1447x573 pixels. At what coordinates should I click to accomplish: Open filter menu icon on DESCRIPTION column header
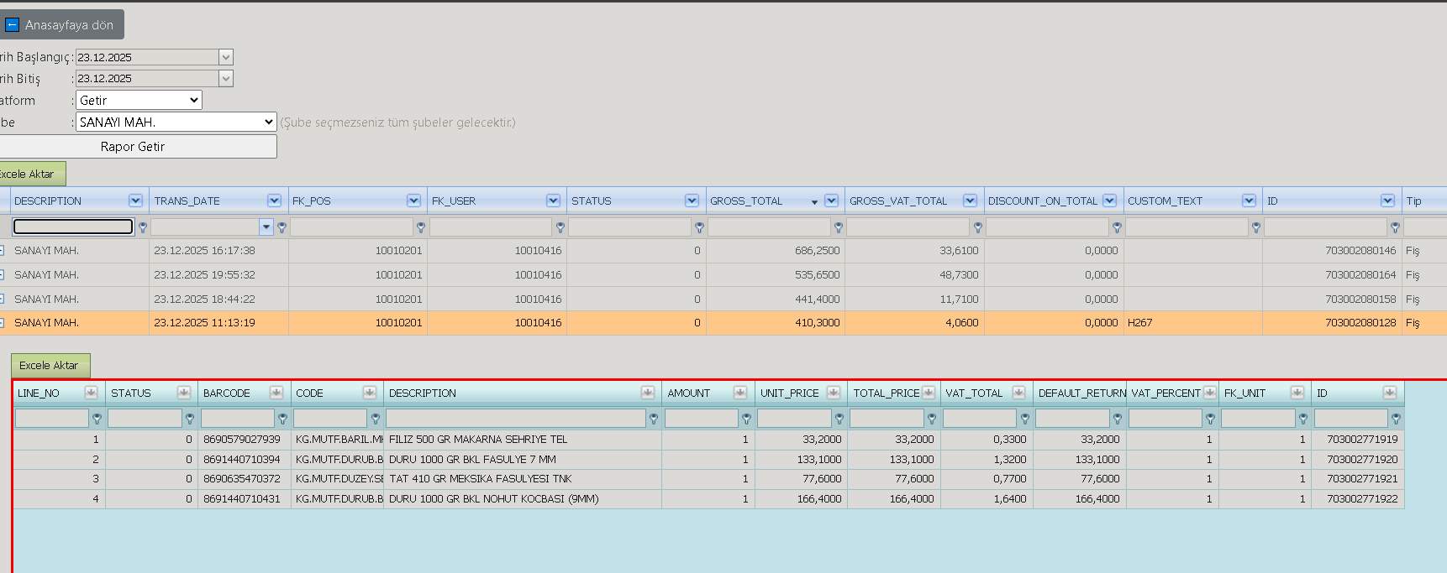(135, 201)
